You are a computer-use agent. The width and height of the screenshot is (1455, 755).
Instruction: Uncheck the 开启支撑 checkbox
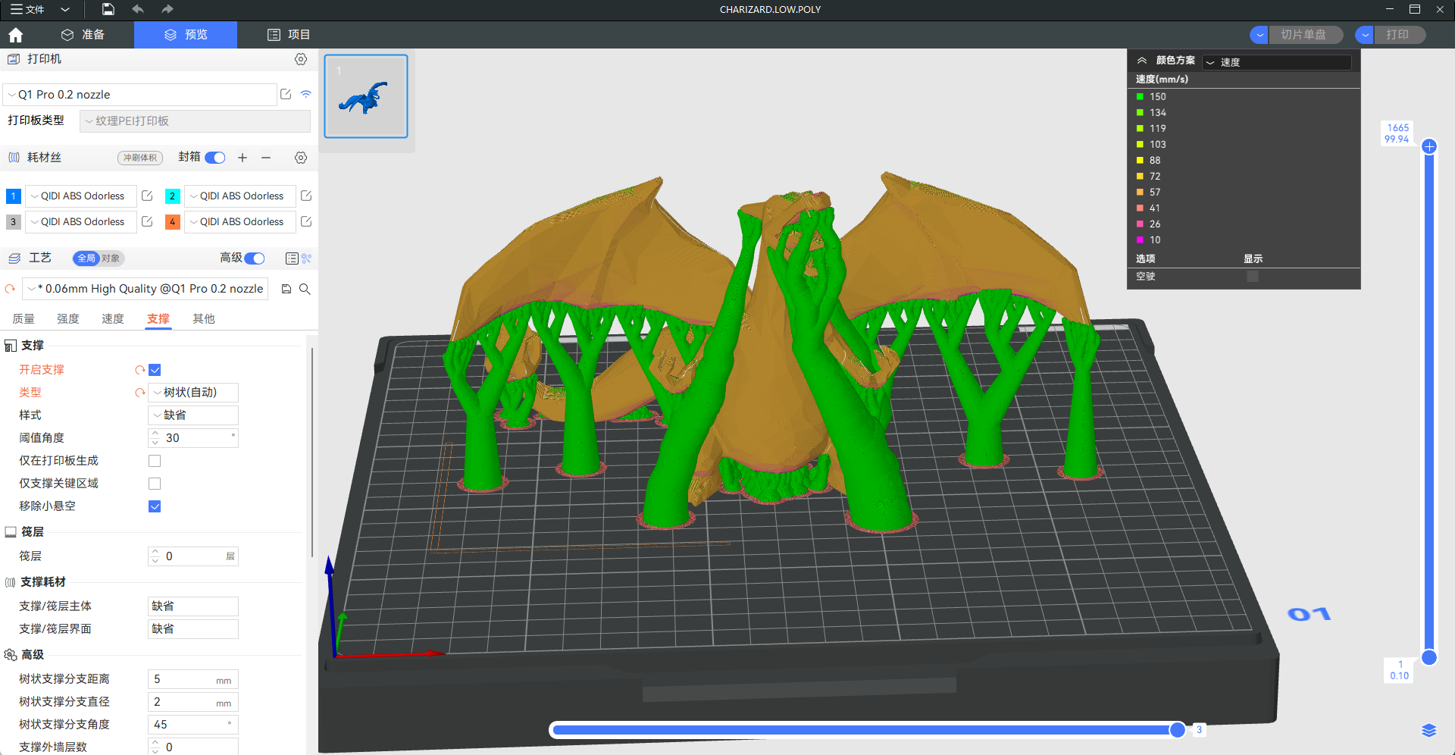tap(155, 370)
